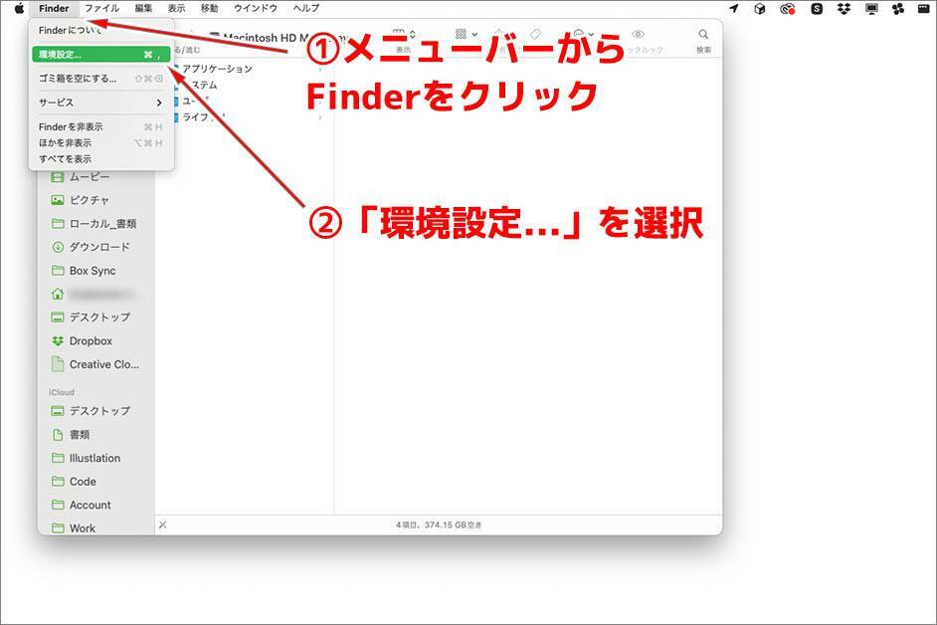Open the ヘルプ menu
This screenshot has height=625, width=937.
[x=306, y=8]
